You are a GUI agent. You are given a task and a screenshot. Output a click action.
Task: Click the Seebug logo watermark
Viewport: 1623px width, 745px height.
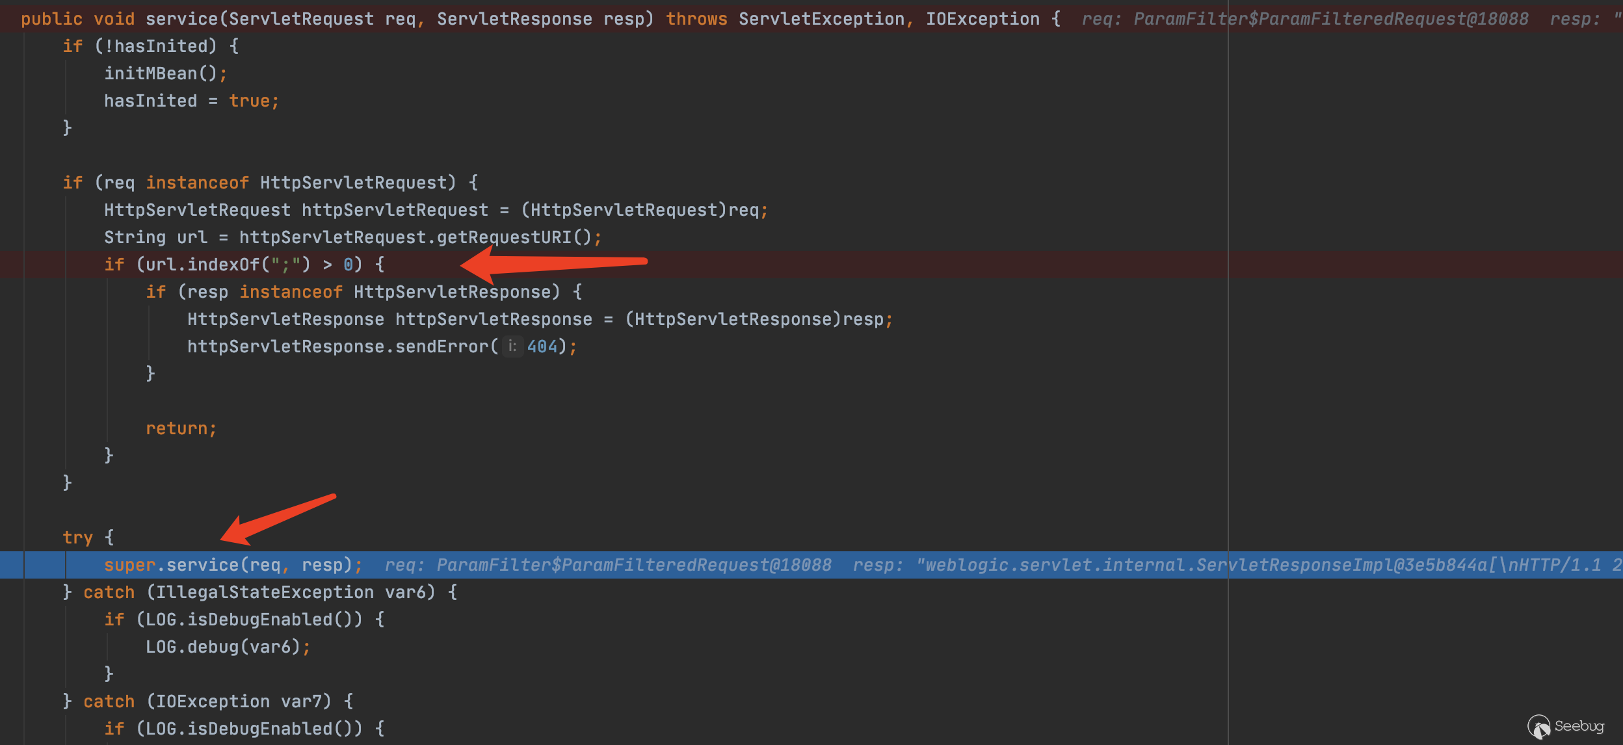tap(1566, 726)
